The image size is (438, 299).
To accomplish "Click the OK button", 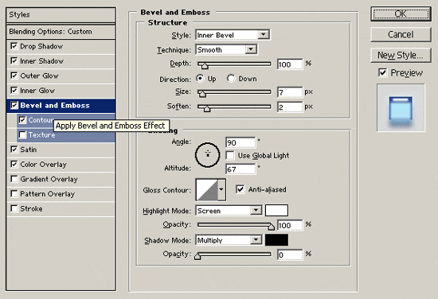I will pyautogui.click(x=401, y=14).
